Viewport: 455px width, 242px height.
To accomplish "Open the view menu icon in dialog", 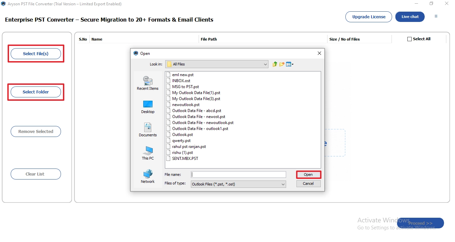I will [x=290, y=64].
